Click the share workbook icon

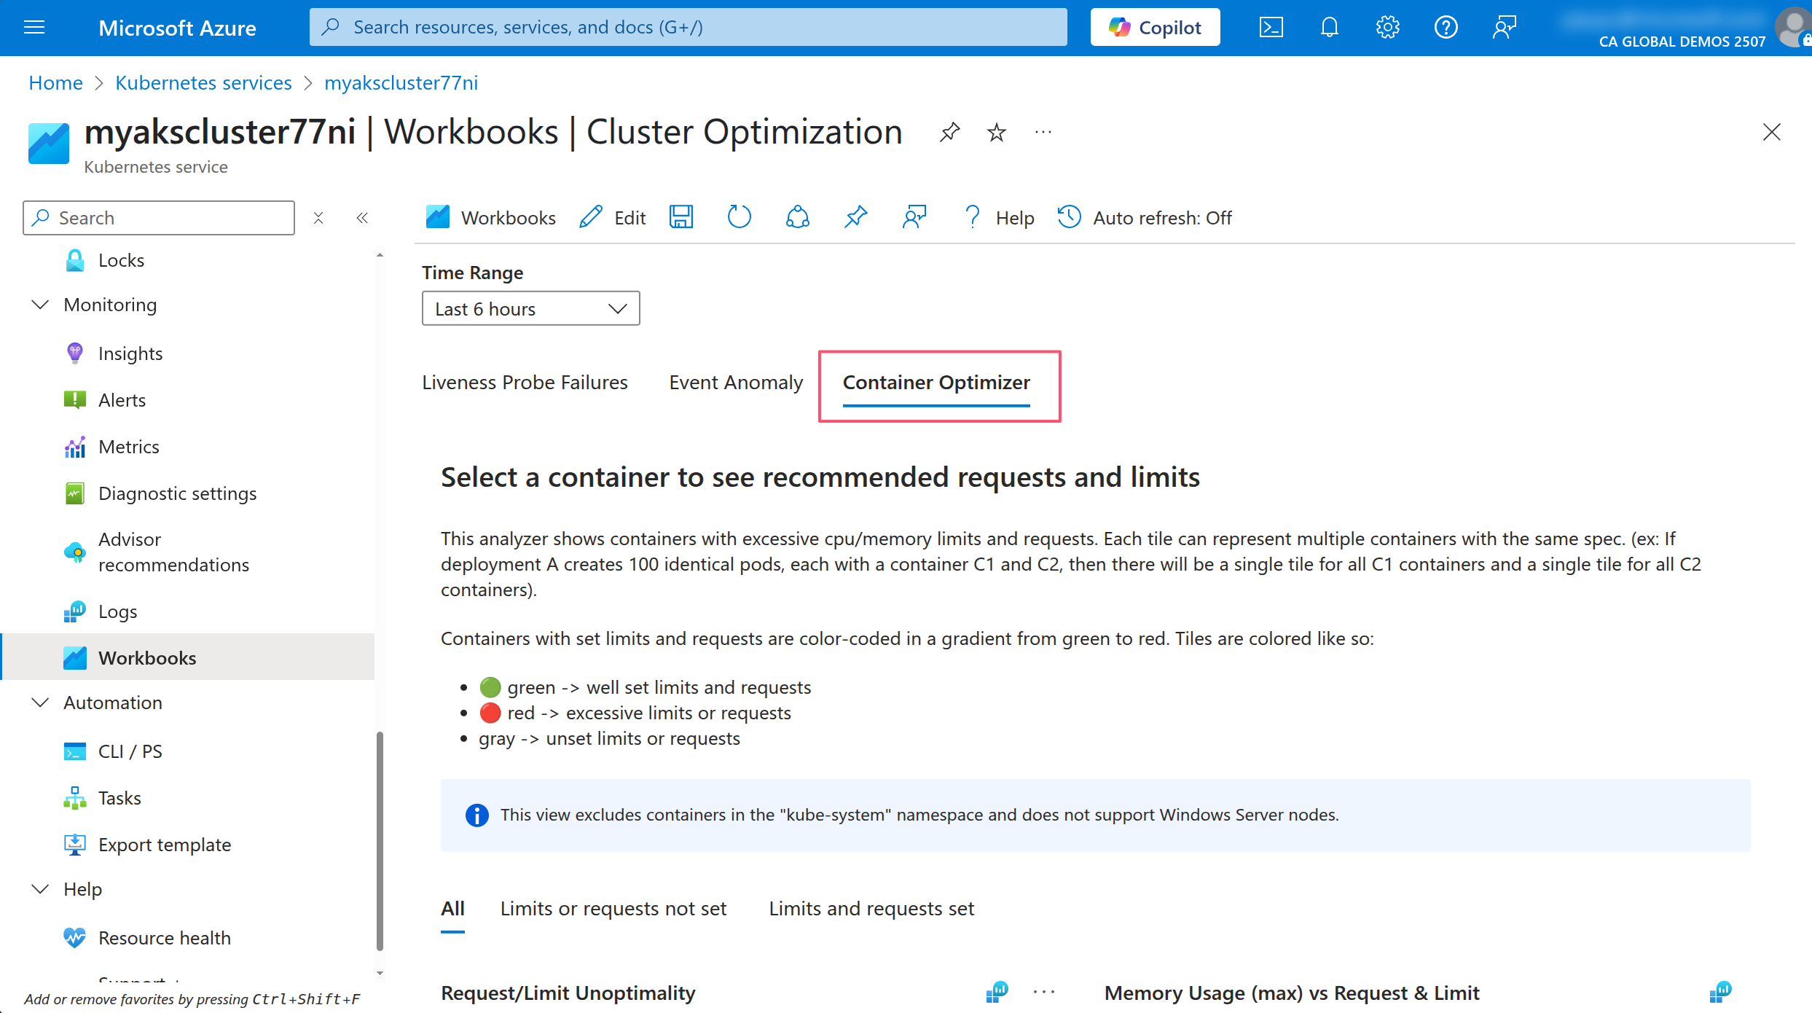(x=798, y=217)
